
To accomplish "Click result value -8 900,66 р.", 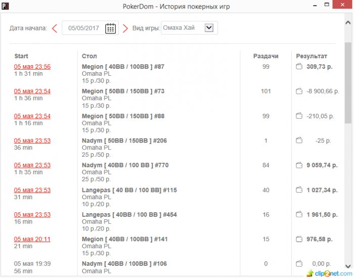I will point(323,91).
